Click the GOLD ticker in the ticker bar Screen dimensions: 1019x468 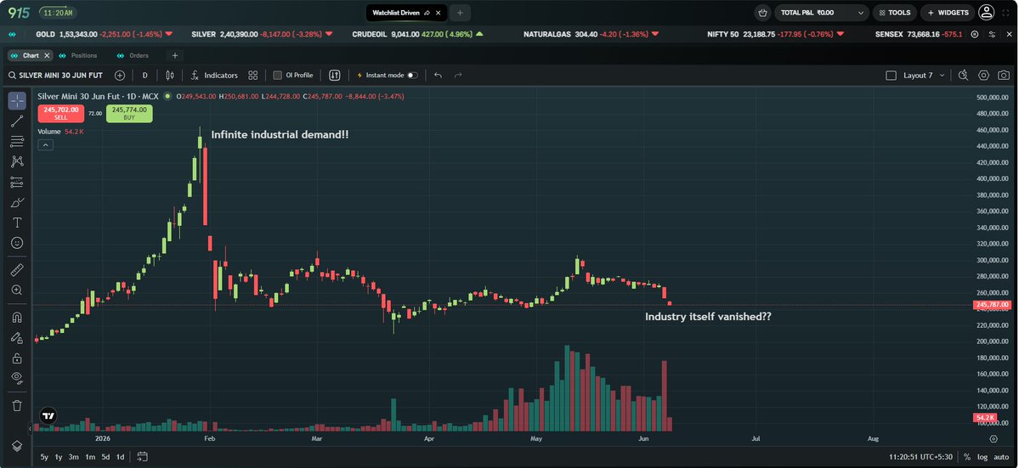(104, 34)
